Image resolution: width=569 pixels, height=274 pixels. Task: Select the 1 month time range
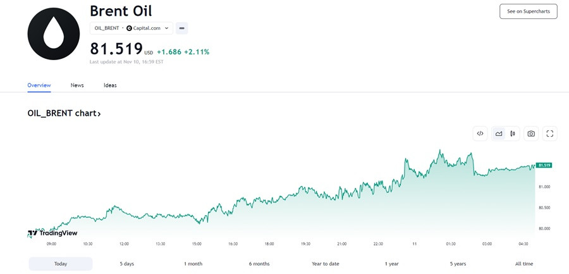[193, 264]
